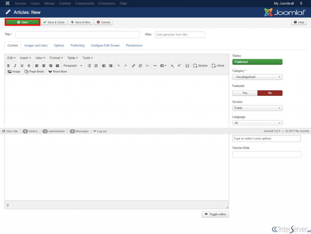Screen dimensions: 311x234
Task: Insert or edit a link
Action: coord(134,66)
